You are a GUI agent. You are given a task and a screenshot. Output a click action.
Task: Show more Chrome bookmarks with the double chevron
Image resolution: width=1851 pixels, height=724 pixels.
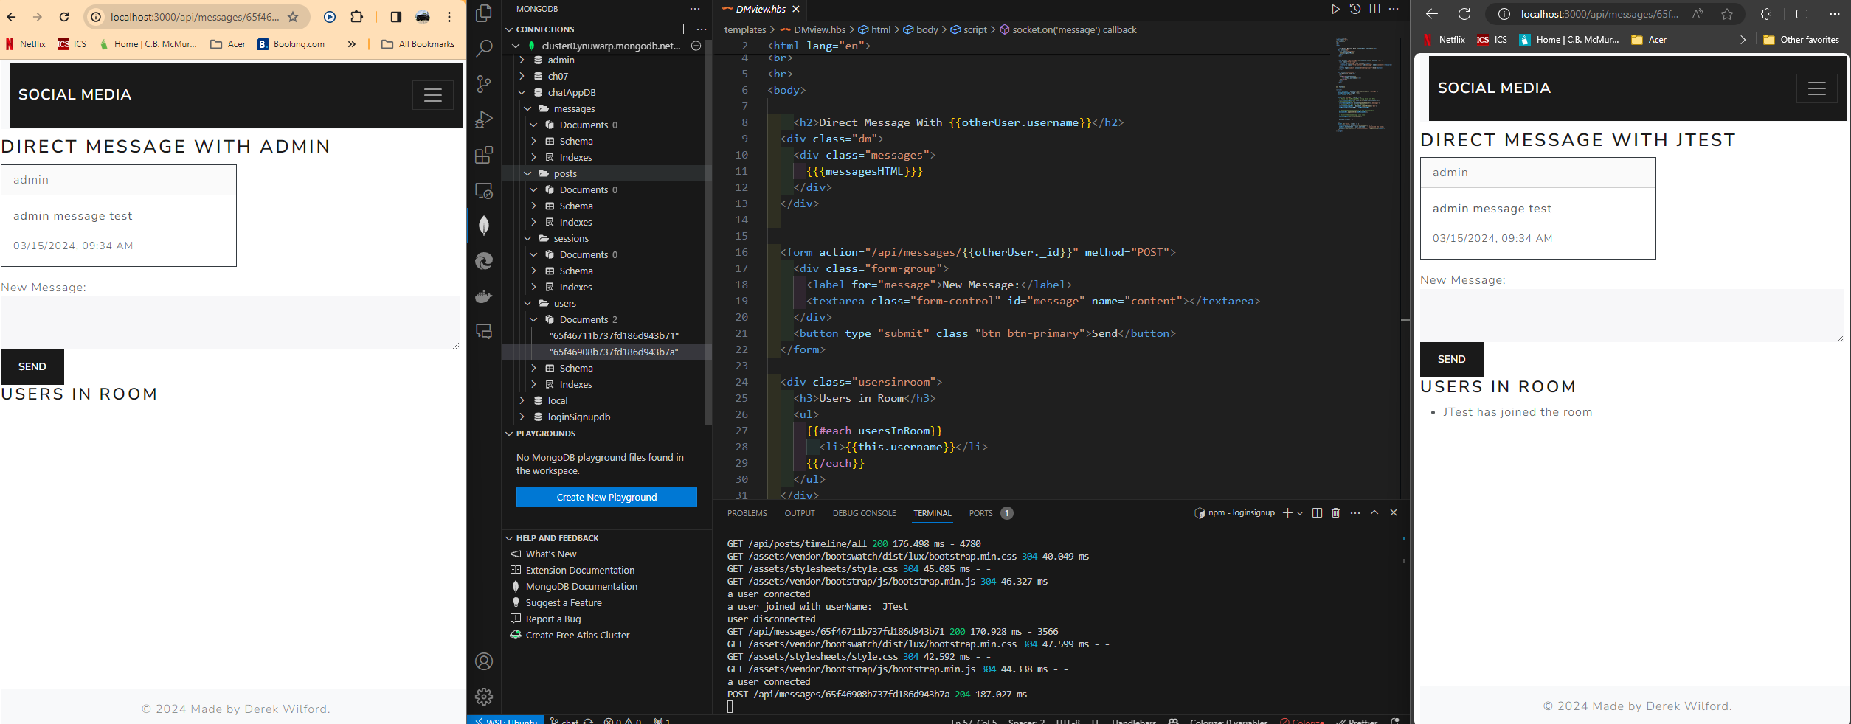point(352,44)
